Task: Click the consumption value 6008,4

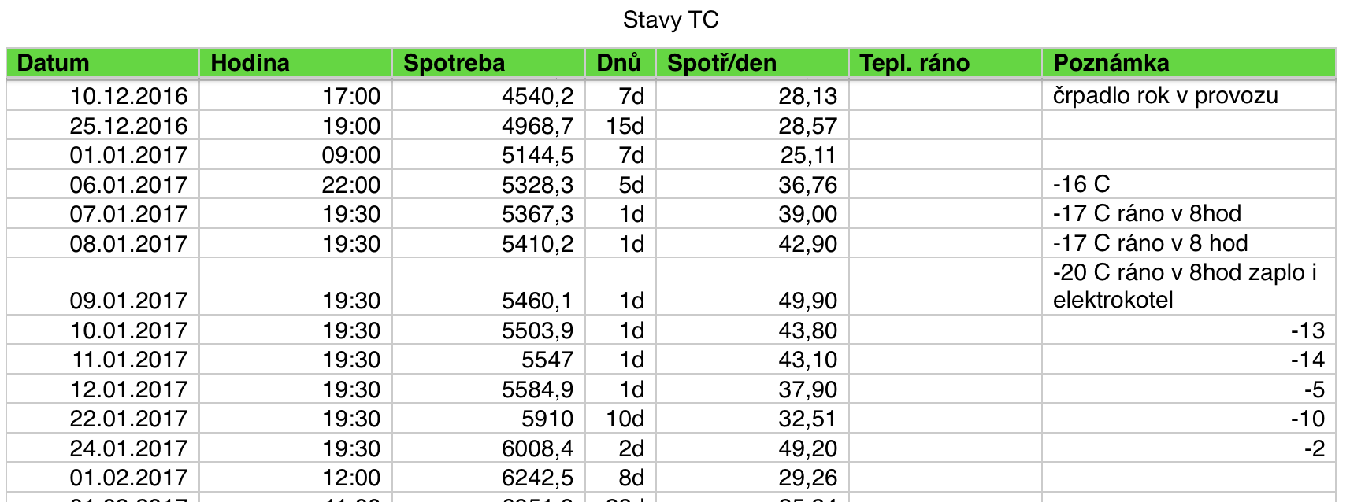Action: (x=537, y=448)
